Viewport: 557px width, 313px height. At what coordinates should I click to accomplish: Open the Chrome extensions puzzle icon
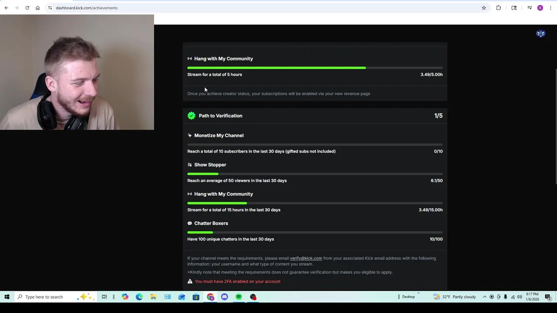coord(498,8)
